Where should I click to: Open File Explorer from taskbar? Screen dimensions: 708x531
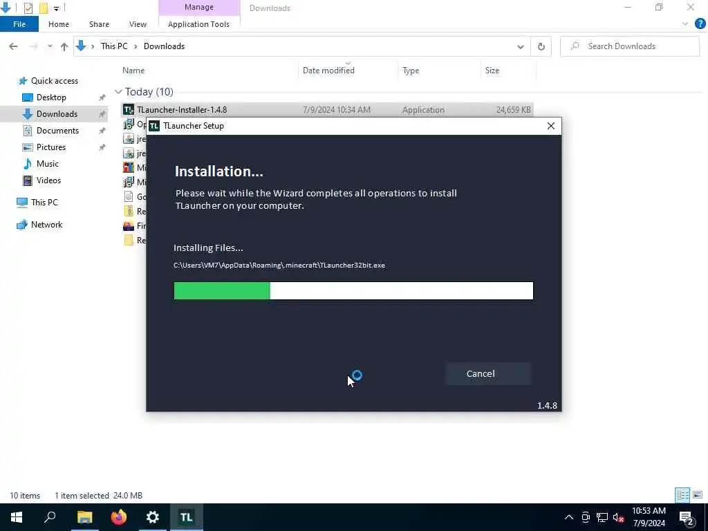pos(85,517)
